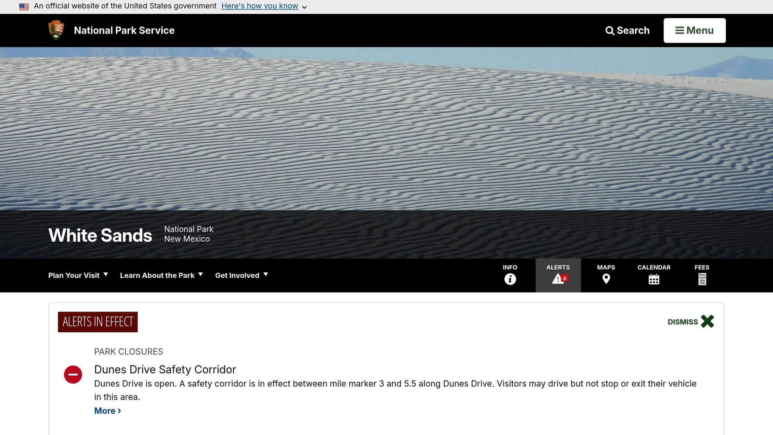Click the PARK CLOSURES category text
The width and height of the screenshot is (773, 435).
pyautogui.click(x=128, y=352)
